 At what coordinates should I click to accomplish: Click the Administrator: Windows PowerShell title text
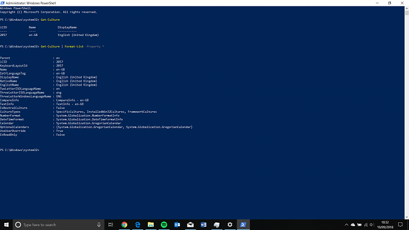point(31,3)
